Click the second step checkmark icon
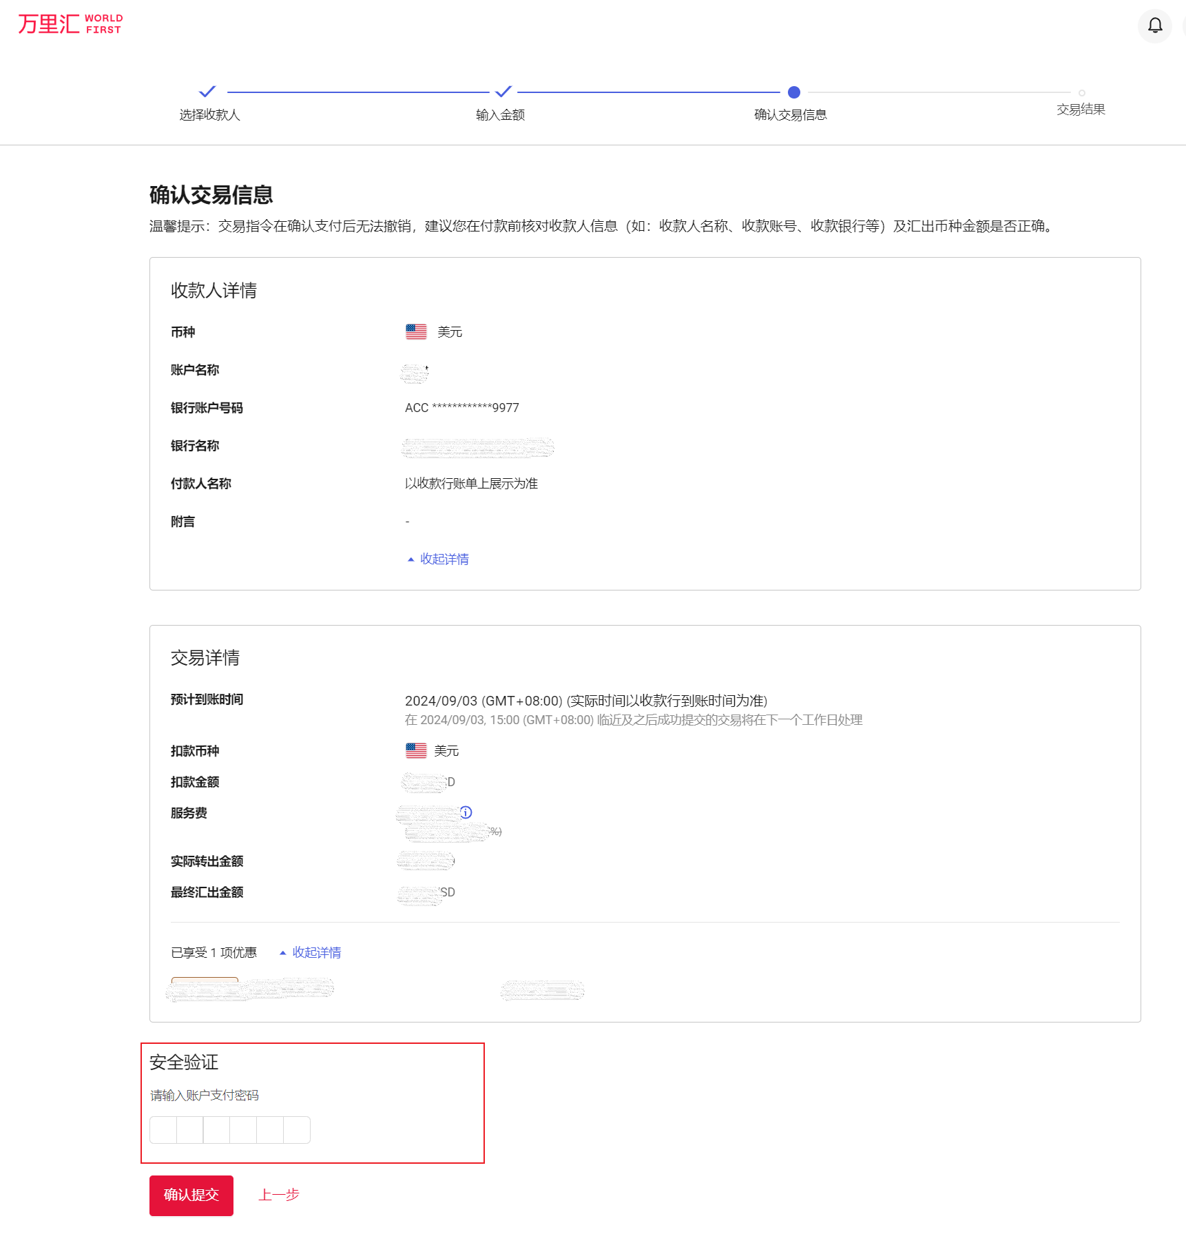The image size is (1186, 1243). (503, 92)
